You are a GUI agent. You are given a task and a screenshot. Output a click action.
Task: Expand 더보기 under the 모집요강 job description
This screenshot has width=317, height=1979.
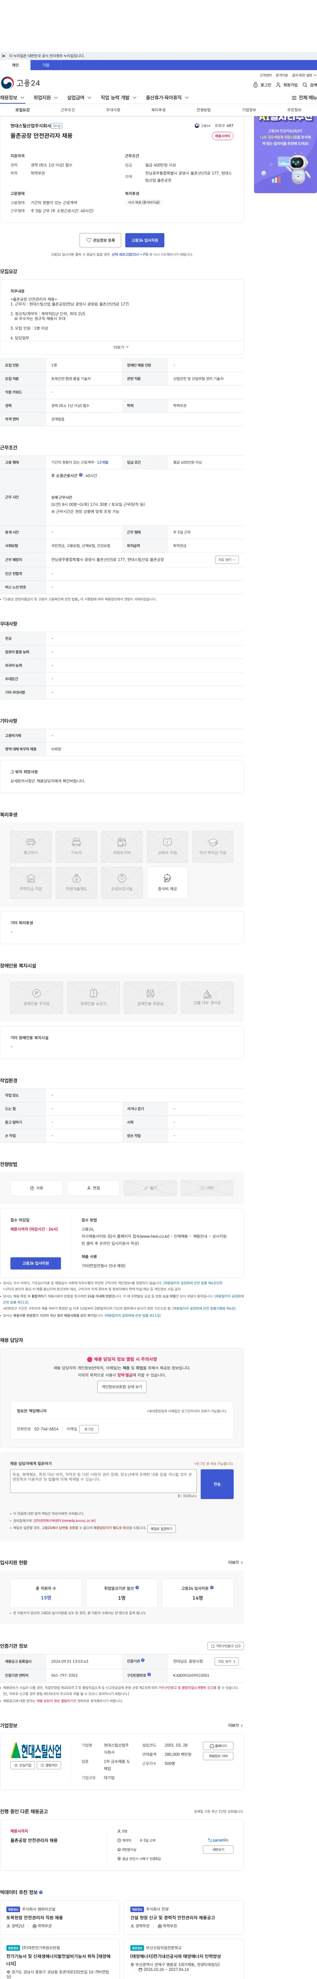point(121,347)
